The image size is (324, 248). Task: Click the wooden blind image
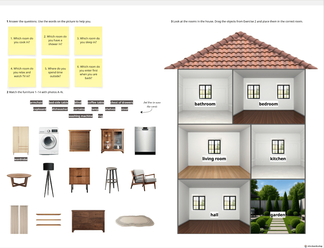[80, 141]
